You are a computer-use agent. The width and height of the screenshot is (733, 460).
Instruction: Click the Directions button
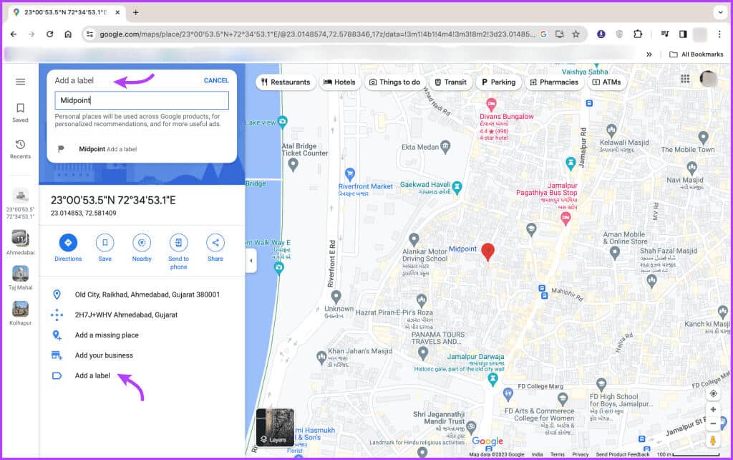(68, 248)
